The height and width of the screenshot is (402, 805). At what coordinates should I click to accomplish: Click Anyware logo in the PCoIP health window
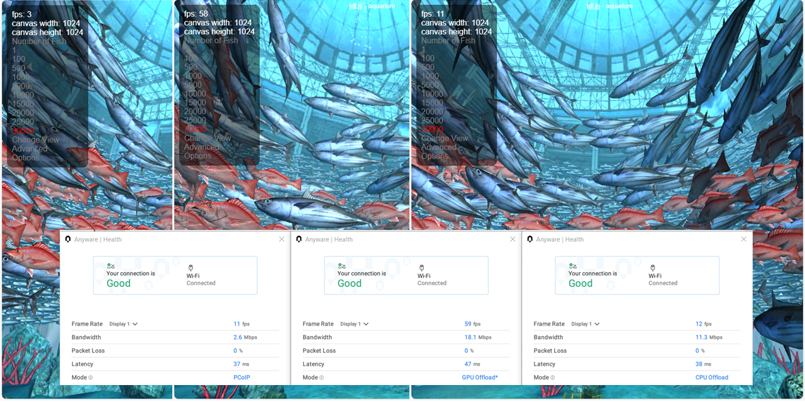pyautogui.click(x=68, y=239)
